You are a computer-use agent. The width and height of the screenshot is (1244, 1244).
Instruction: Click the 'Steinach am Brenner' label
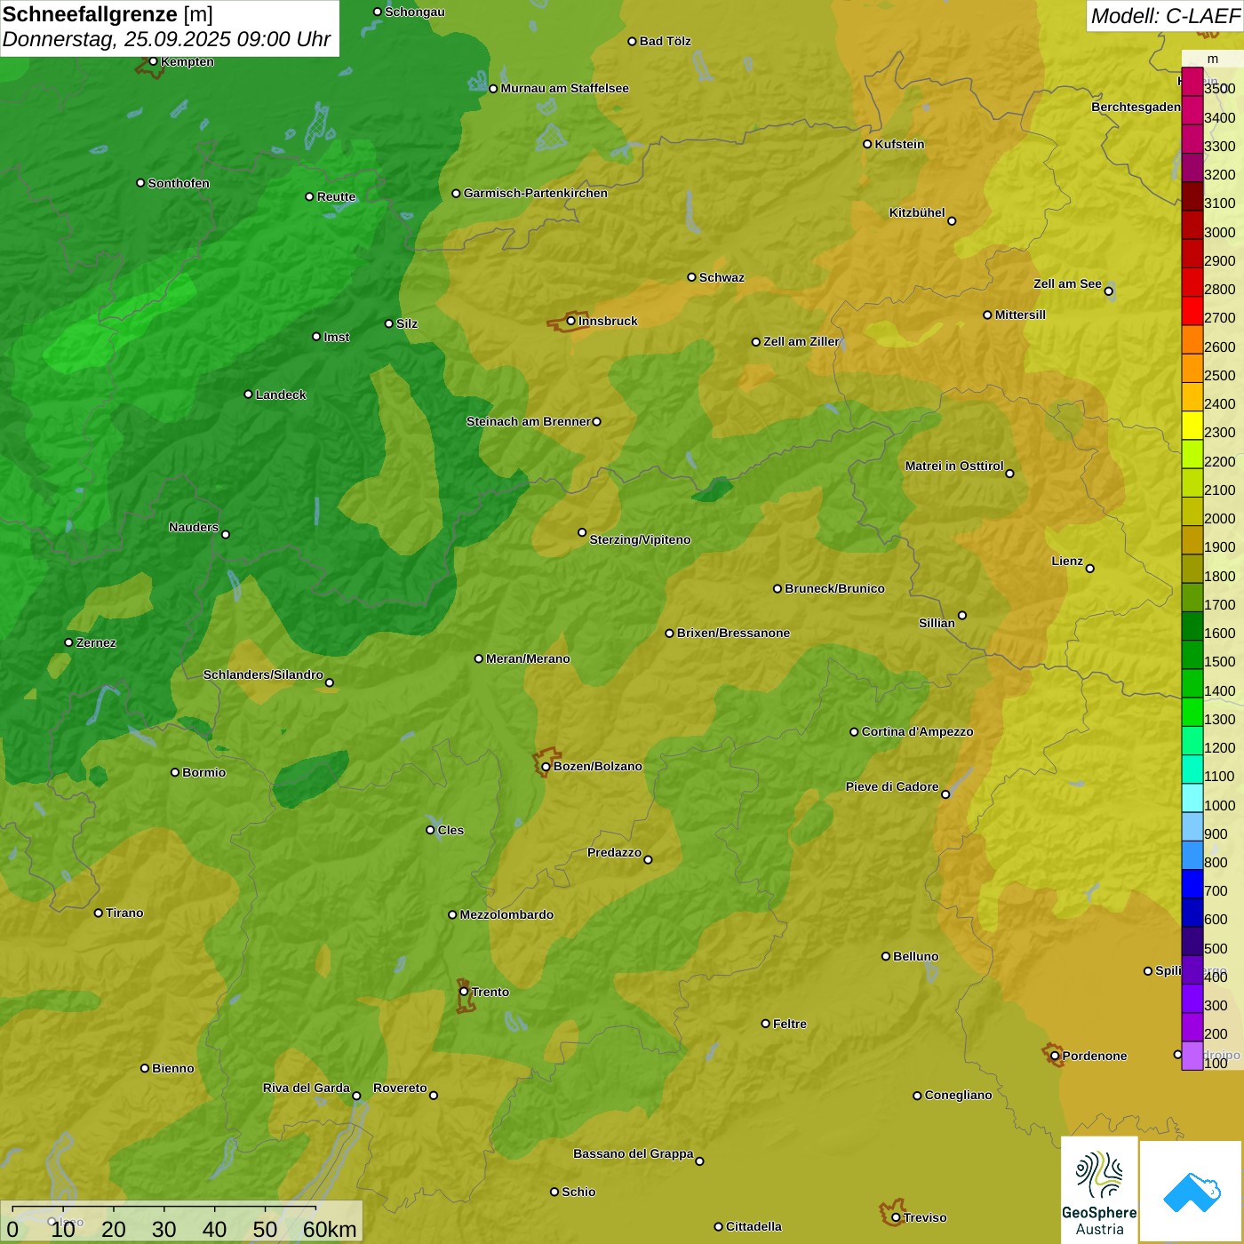[x=528, y=421]
